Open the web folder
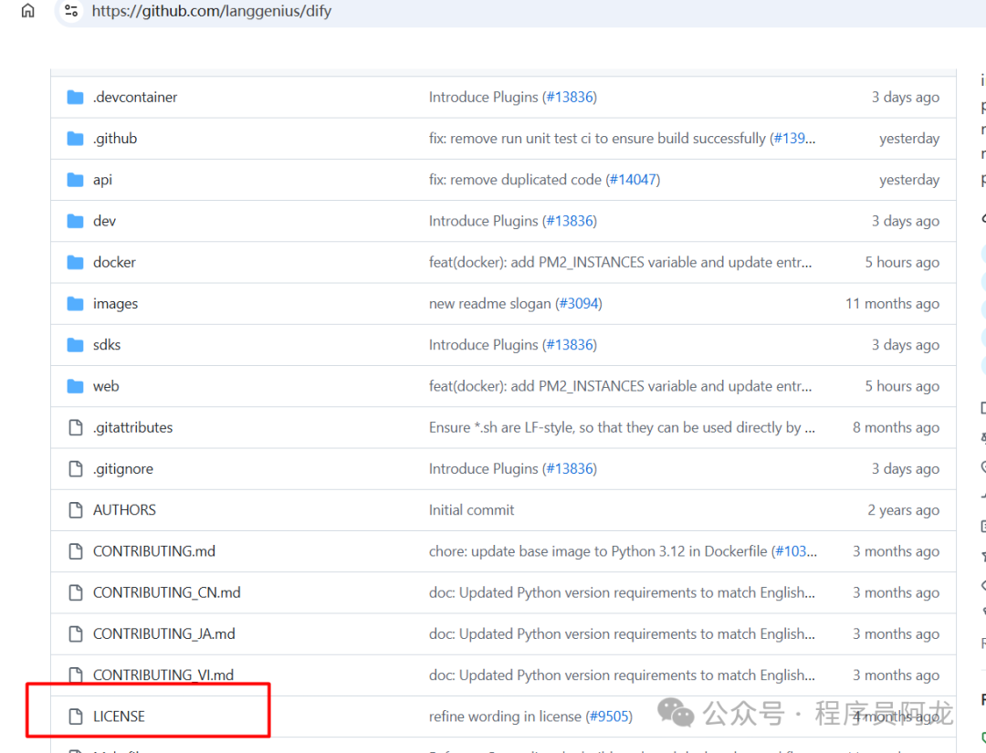 click(106, 386)
